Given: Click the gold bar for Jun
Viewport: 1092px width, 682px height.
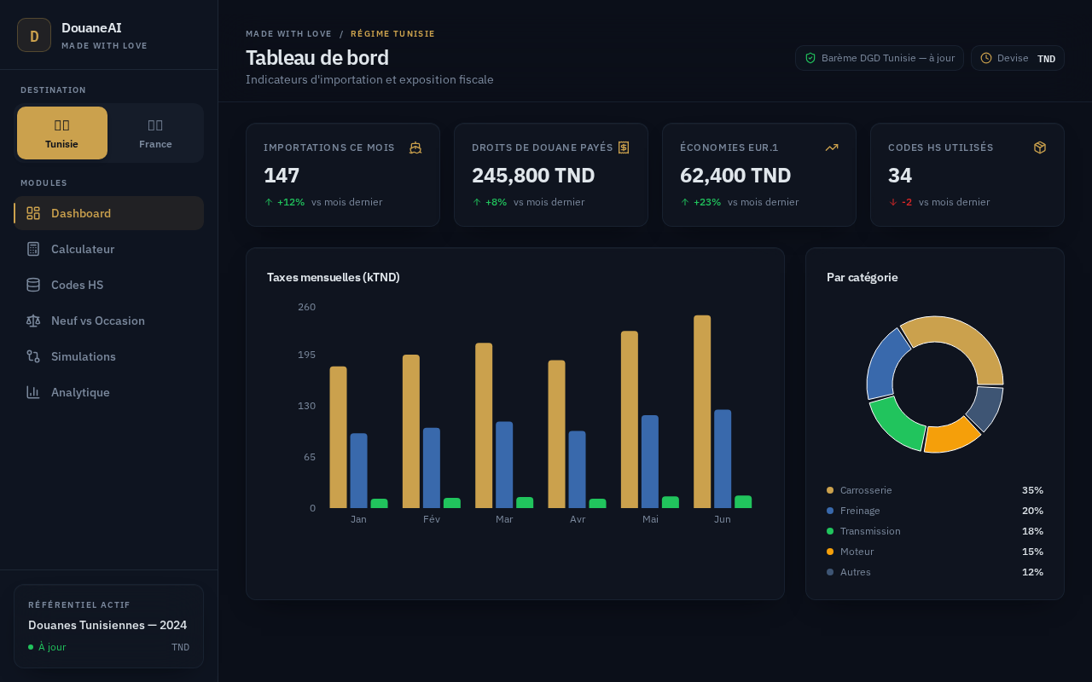Looking at the screenshot, I should [702, 412].
